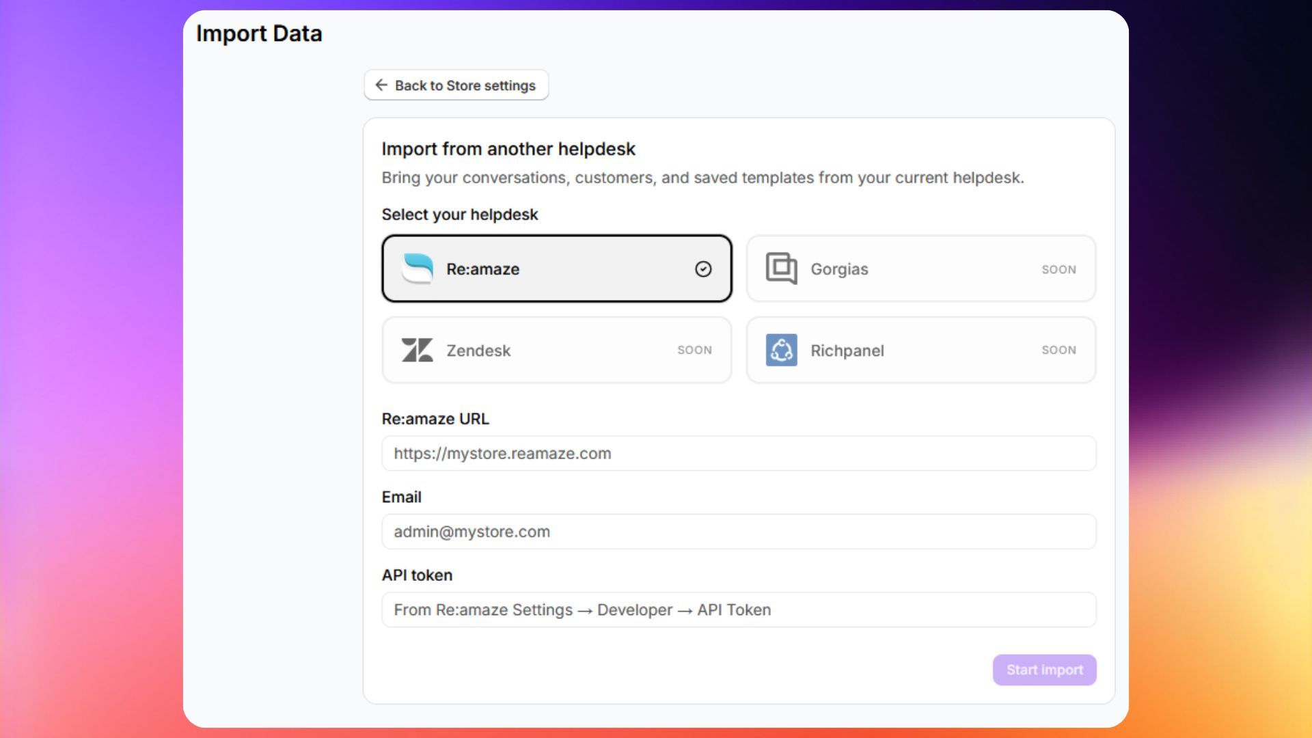Click the Re:amaze logo icon
Image resolution: width=1312 pixels, height=738 pixels.
(418, 269)
